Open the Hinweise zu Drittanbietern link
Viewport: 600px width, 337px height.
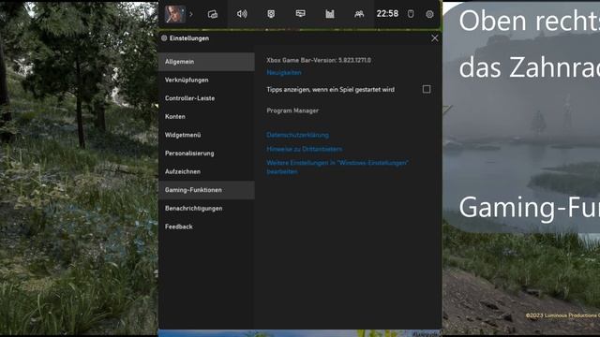(x=304, y=149)
